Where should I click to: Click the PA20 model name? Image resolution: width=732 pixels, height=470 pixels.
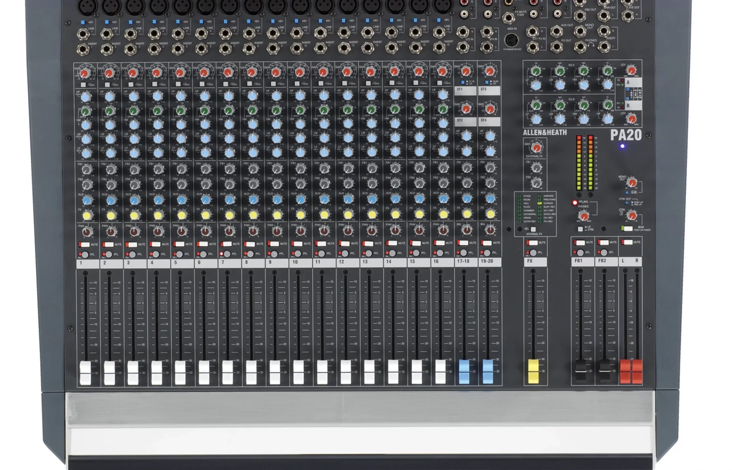(626, 135)
